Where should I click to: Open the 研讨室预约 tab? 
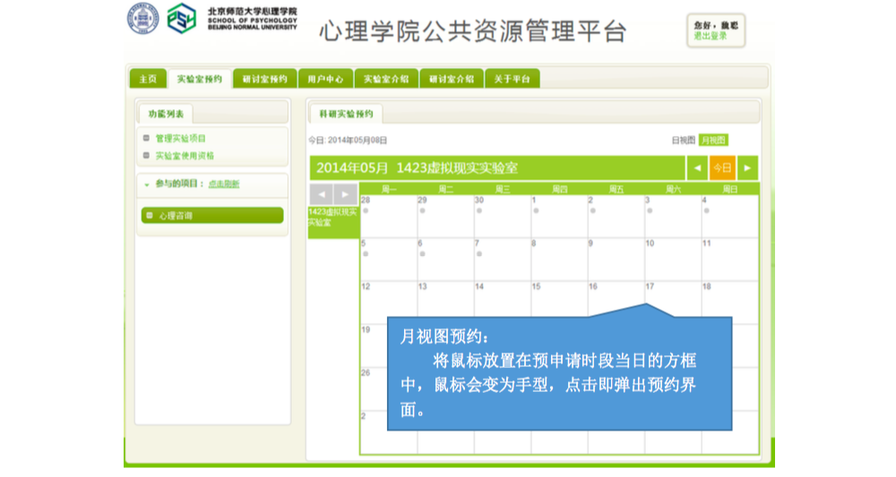tap(264, 79)
